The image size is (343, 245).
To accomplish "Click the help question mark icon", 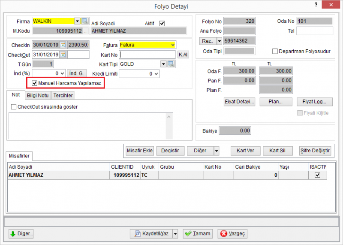I will [x=316, y=5].
